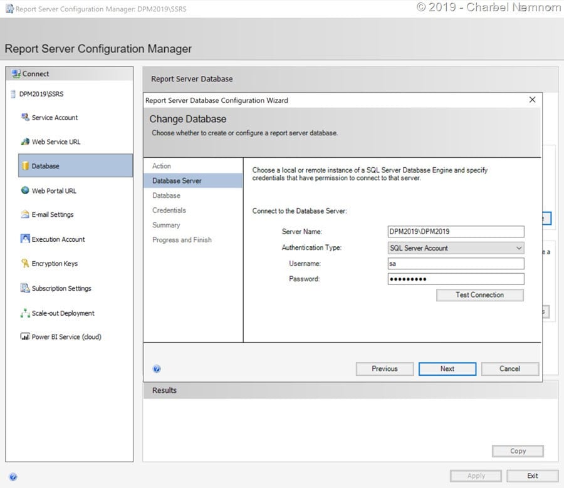Click the Next button

click(447, 368)
